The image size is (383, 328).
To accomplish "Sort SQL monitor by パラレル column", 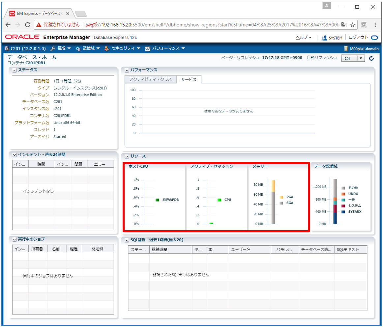I will (x=284, y=249).
